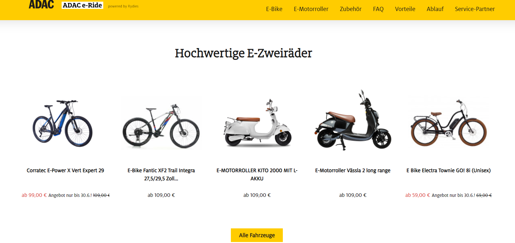Select the Corratec E-Power bike image
This screenshot has height=243, width=515.
click(62, 123)
